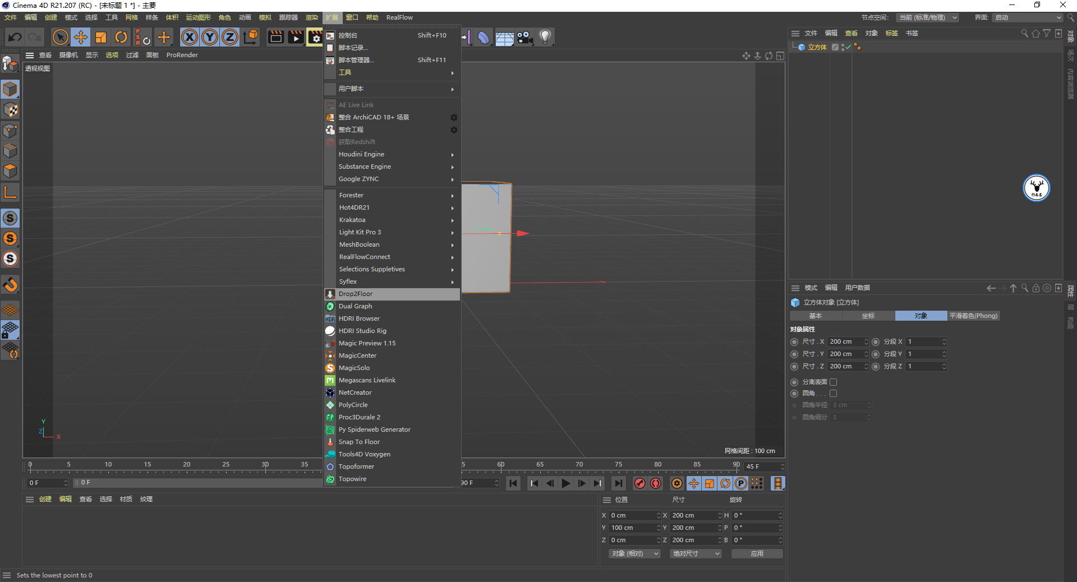The image size is (1077, 582).
Task: Toggle 分段 Y animation radio dot
Action: pos(876,354)
